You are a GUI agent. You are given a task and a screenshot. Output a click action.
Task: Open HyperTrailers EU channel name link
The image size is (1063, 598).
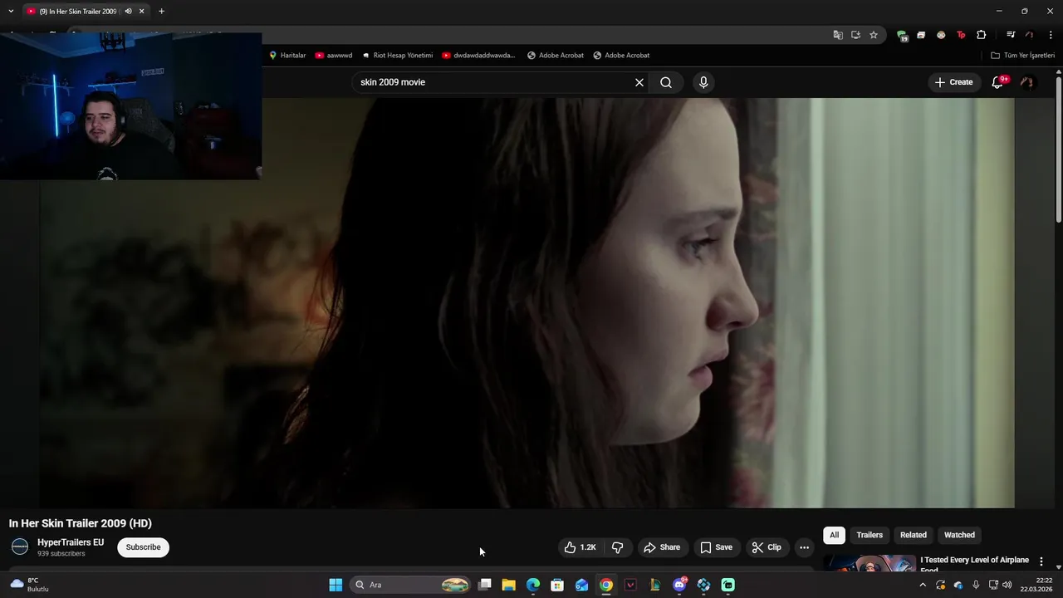pos(71,542)
